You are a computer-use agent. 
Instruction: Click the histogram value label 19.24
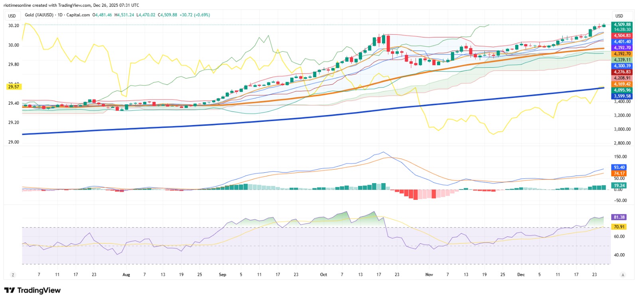pyautogui.click(x=619, y=186)
